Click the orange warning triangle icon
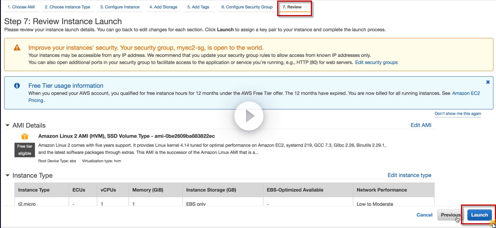 tap(17, 48)
